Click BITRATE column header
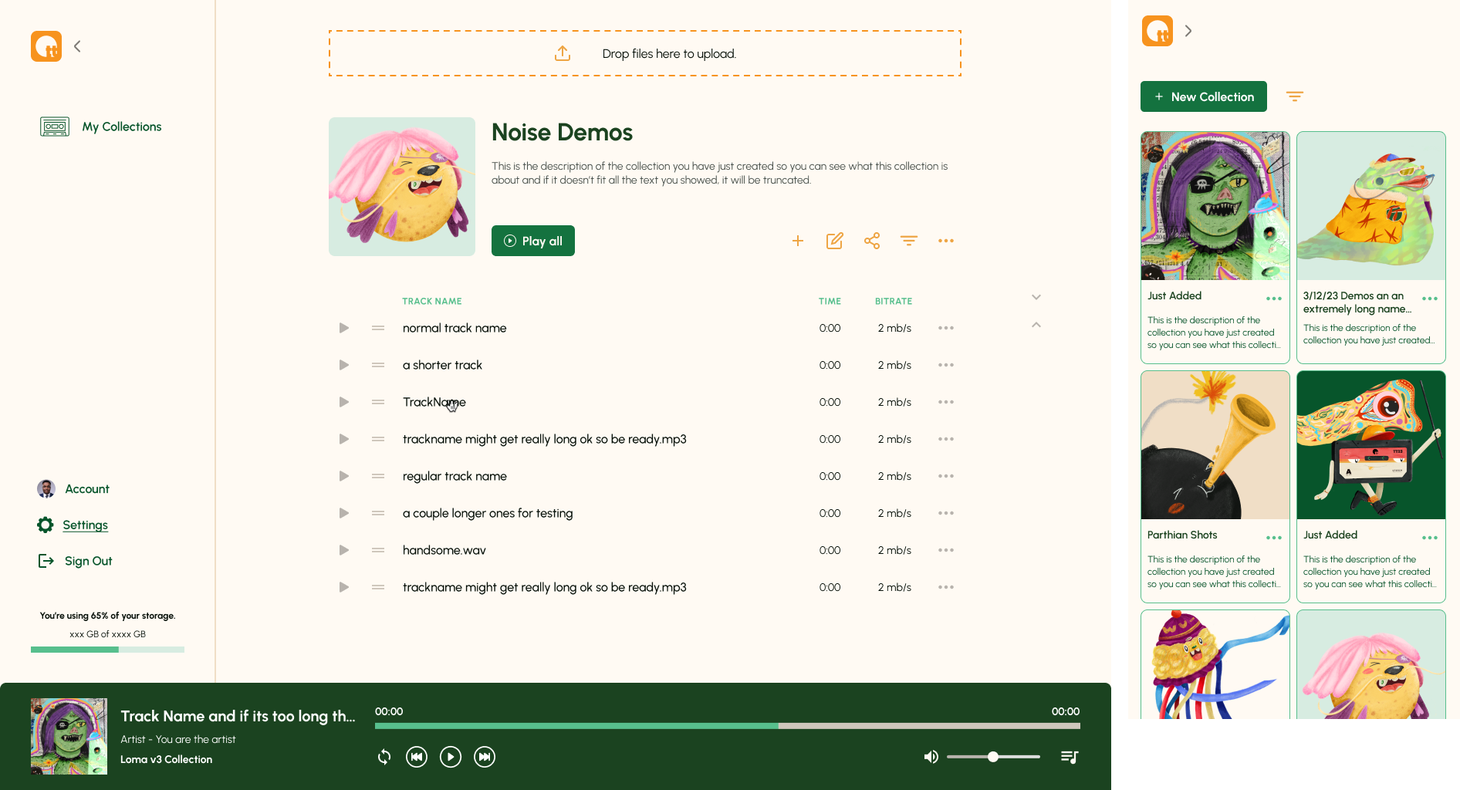 coord(894,301)
